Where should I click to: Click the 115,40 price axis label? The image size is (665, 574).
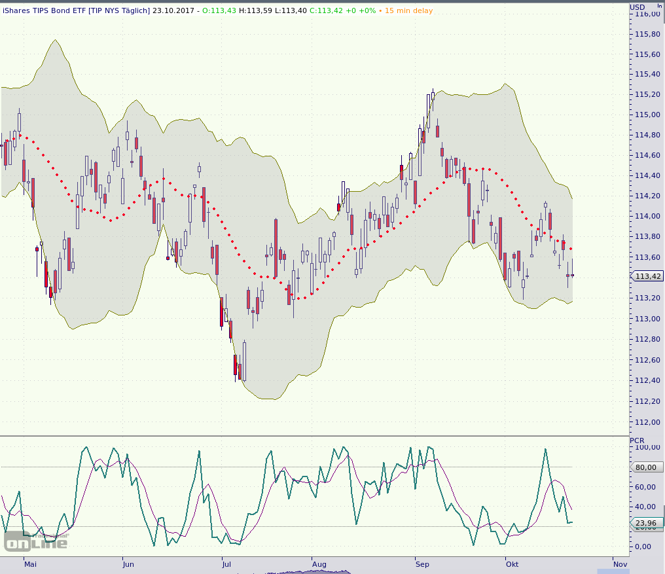pos(647,74)
